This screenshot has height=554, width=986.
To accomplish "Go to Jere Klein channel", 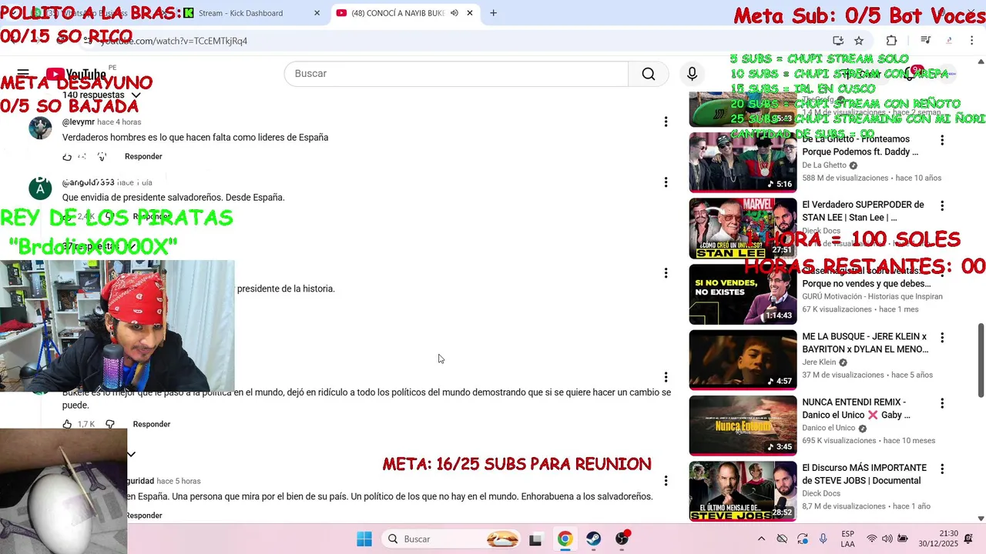I will (819, 362).
